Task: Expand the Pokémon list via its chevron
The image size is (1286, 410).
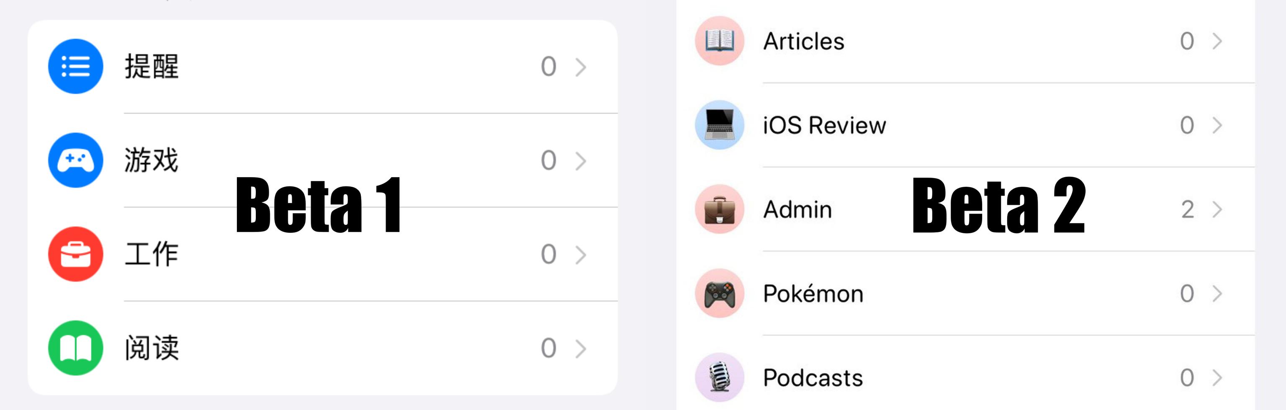Action: [1216, 293]
